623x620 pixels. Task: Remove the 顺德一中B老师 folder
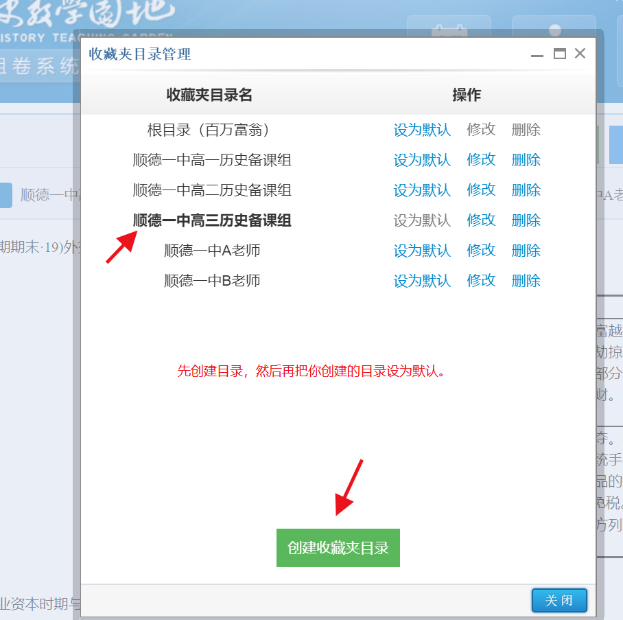[526, 281]
